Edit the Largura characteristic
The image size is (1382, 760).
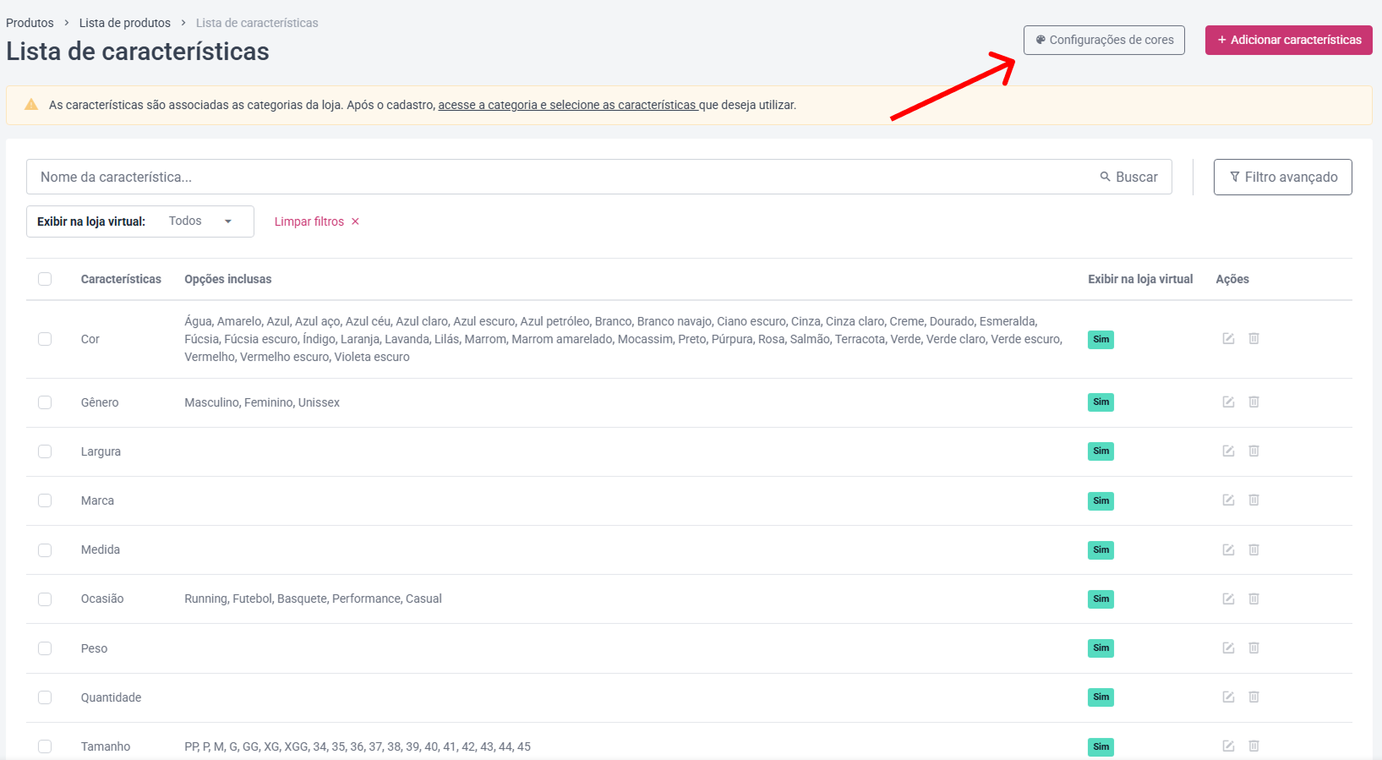coord(1228,451)
